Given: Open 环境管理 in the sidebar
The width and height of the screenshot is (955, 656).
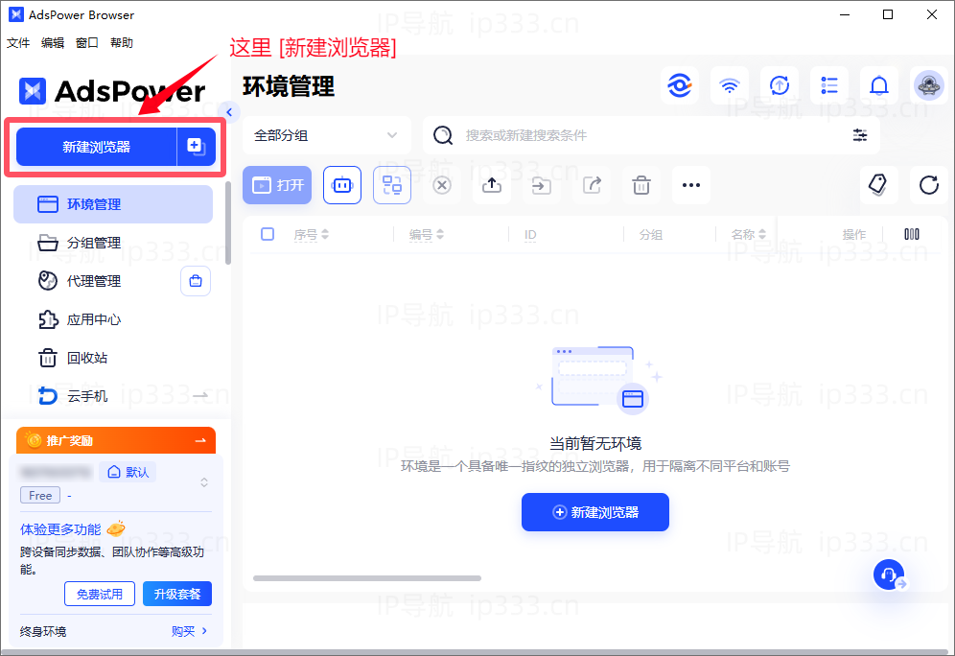Looking at the screenshot, I should coord(113,204).
